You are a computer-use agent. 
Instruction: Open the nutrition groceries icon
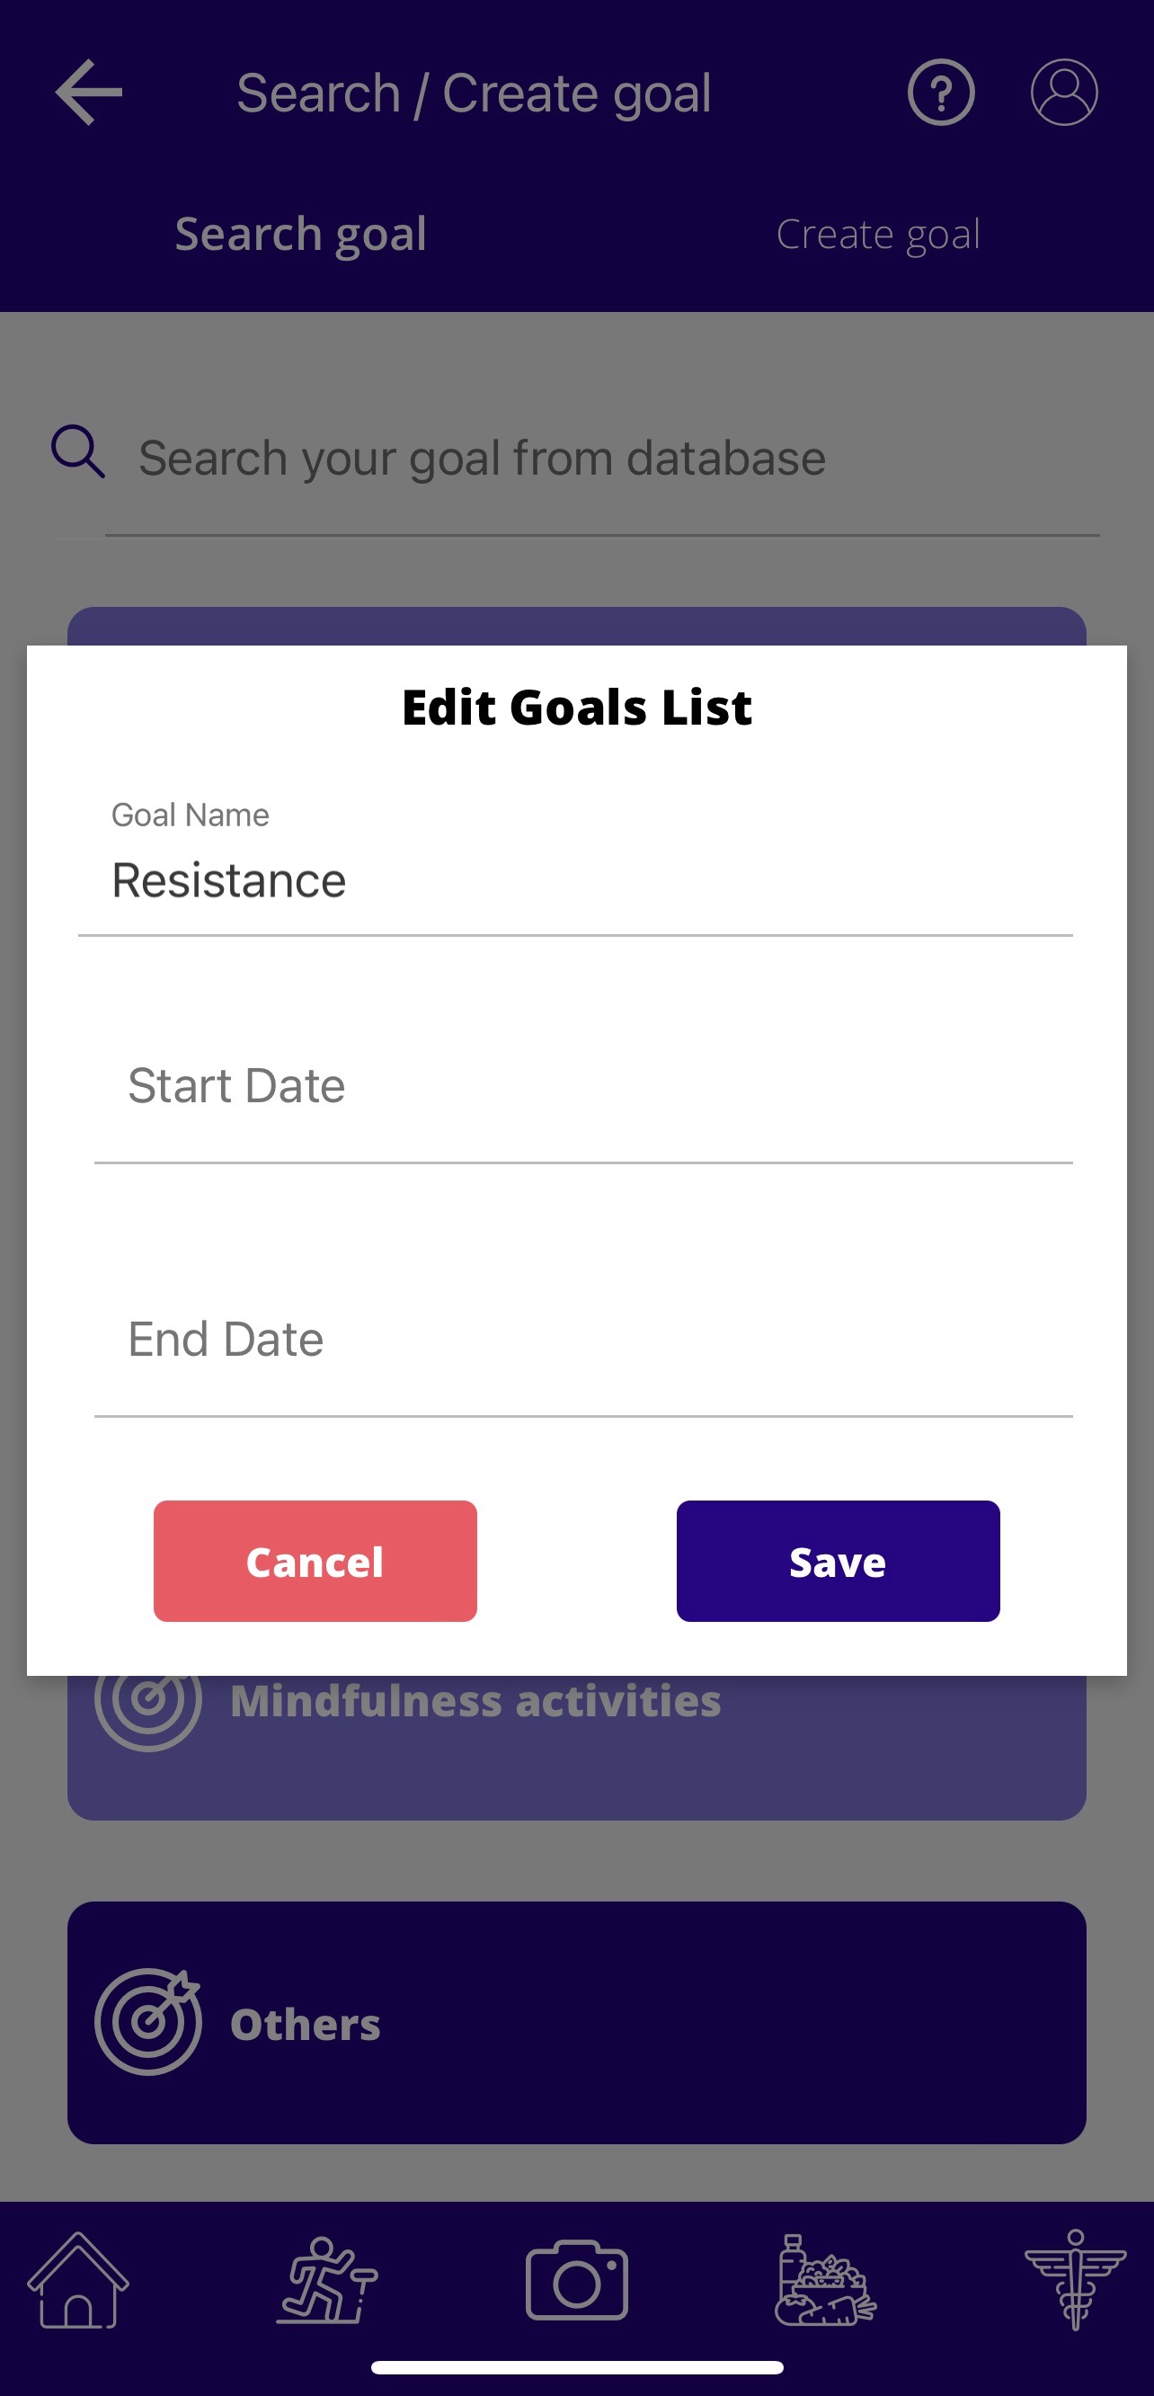[x=826, y=2280]
